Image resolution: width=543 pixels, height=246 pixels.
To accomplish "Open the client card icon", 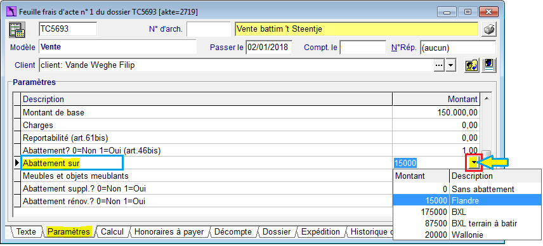I will point(472,65).
